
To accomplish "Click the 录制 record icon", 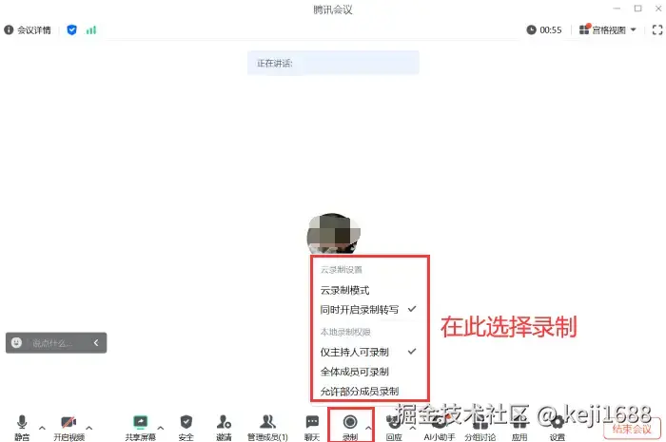I will coord(350,422).
